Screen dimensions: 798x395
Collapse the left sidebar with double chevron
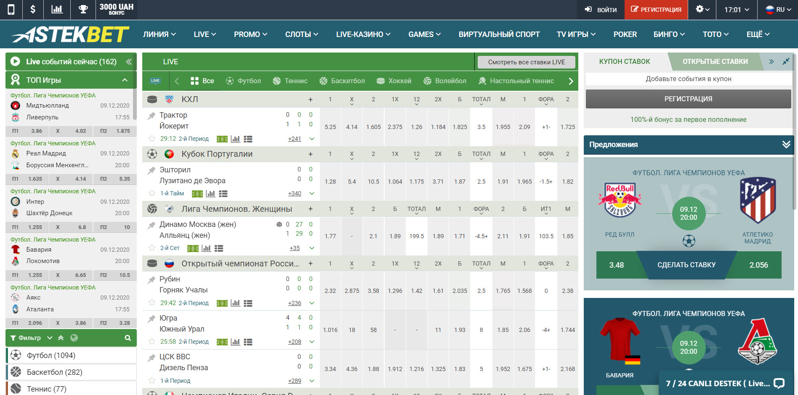tap(129, 62)
